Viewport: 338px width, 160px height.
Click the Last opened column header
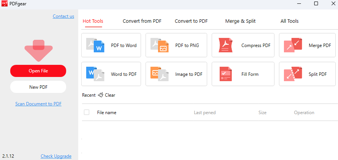pos(205,113)
